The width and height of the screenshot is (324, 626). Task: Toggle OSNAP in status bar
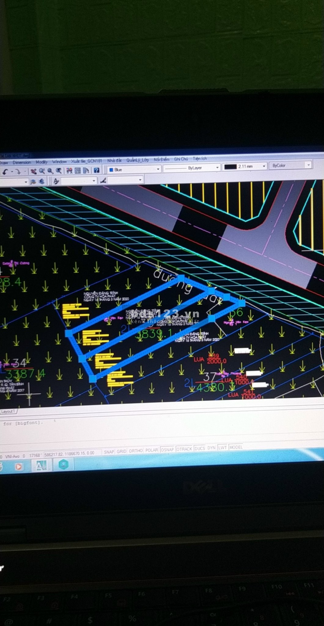pos(167,449)
